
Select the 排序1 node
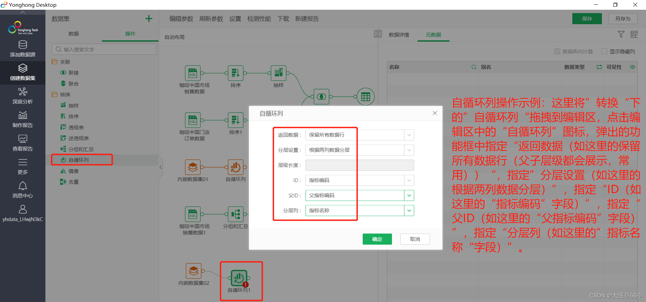236,120
